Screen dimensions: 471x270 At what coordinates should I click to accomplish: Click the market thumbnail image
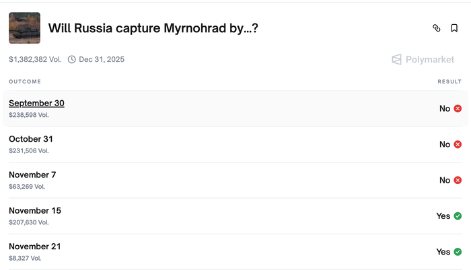[x=24, y=28]
